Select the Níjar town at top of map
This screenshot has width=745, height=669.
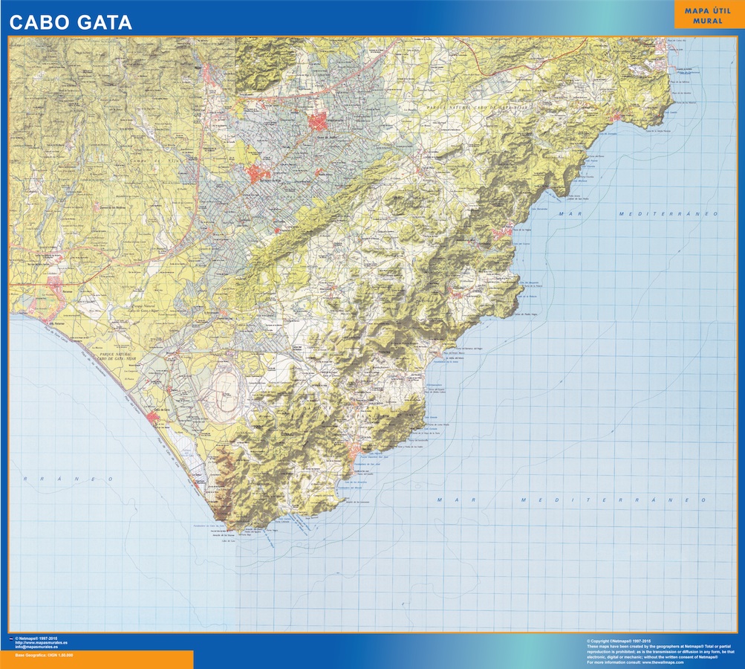pyautogui.click(x=206, y=71)
